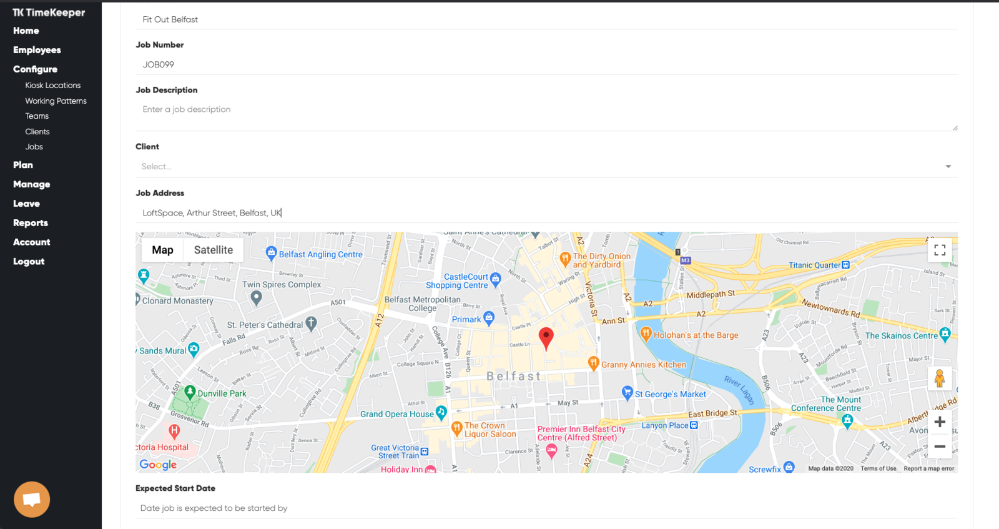
Task: Zoom in on the map
Action: click(940, 422)
